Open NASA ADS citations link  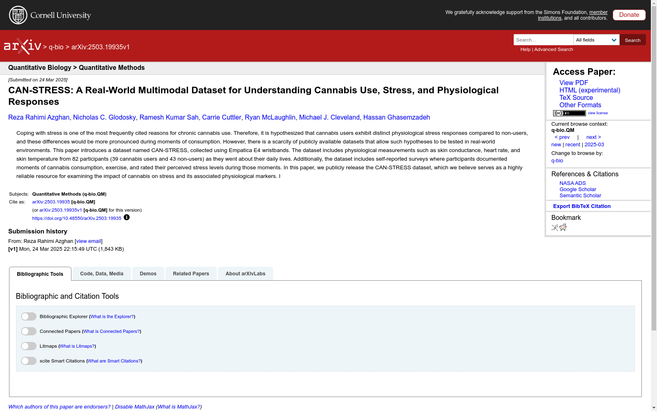click(572, 183)
